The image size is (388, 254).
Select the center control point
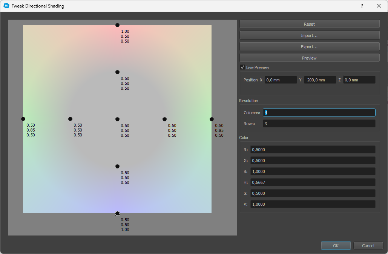point(117,119)
